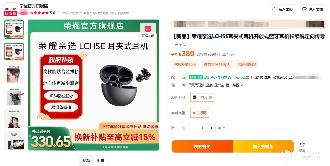Viewport: 330px width, 166px height.
Task: Click the quantity input field
Action: coord(202,128)
